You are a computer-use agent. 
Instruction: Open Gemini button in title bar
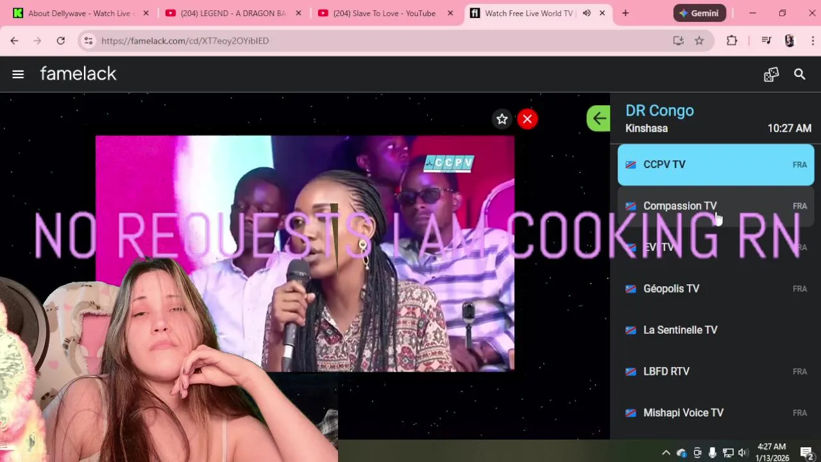pos(699,13)
